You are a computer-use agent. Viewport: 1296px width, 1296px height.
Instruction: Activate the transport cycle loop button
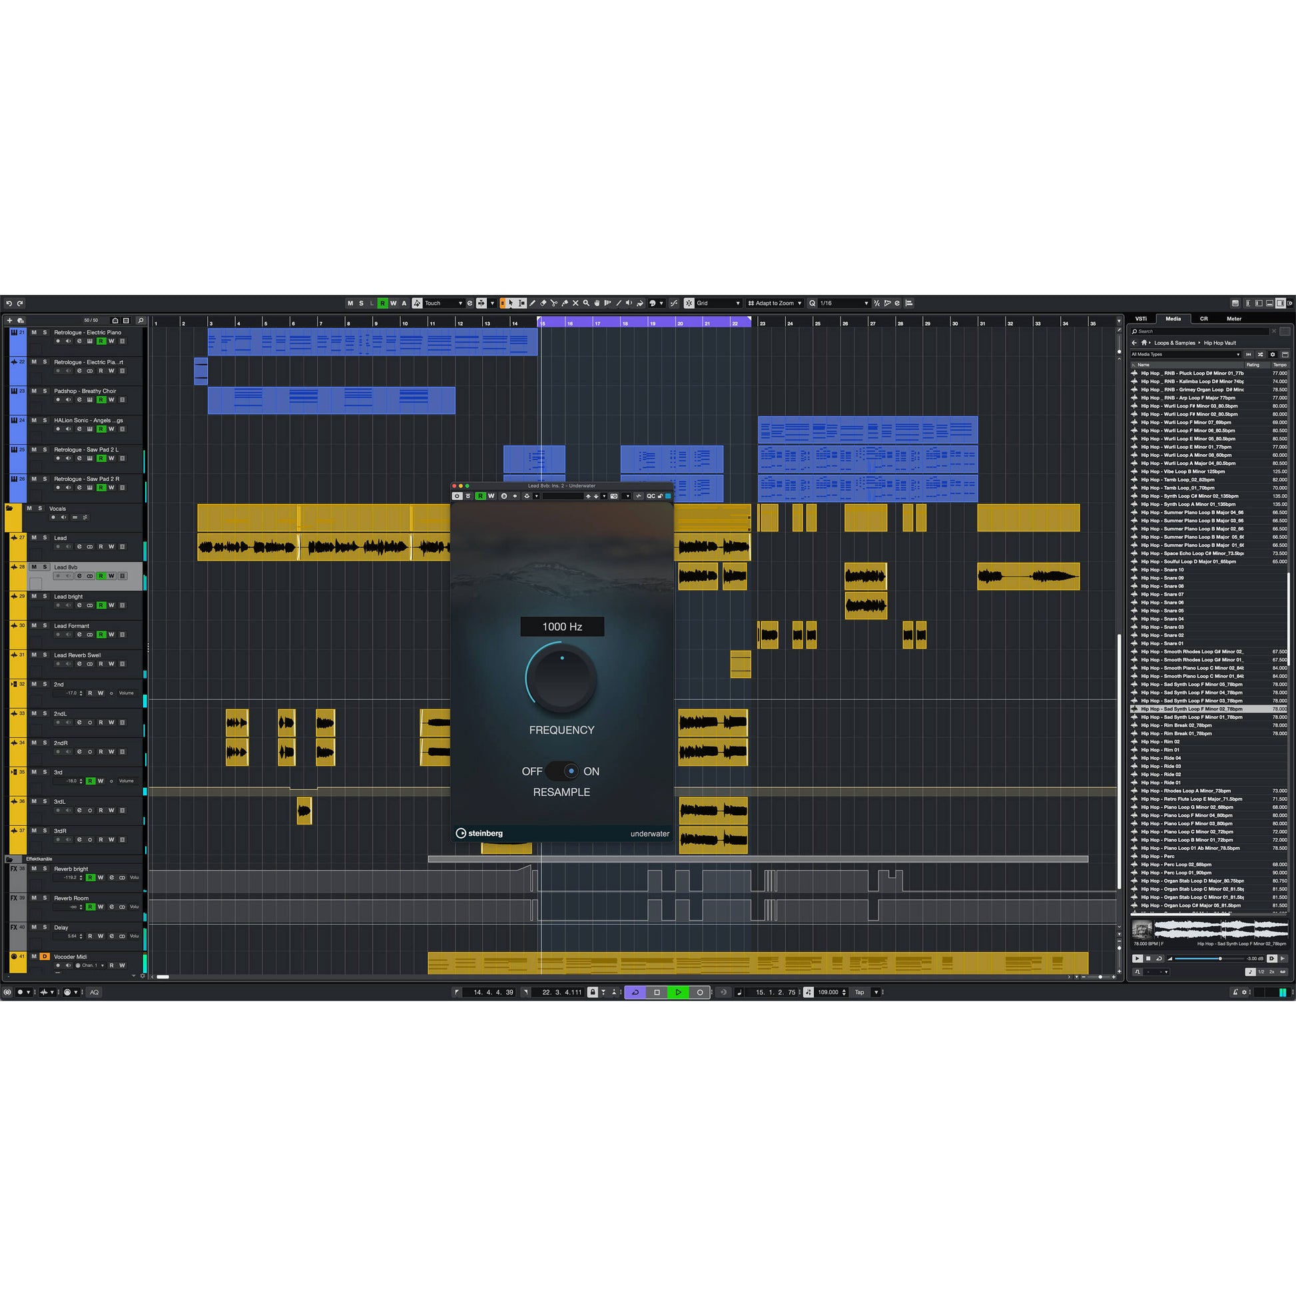(635, 992)
